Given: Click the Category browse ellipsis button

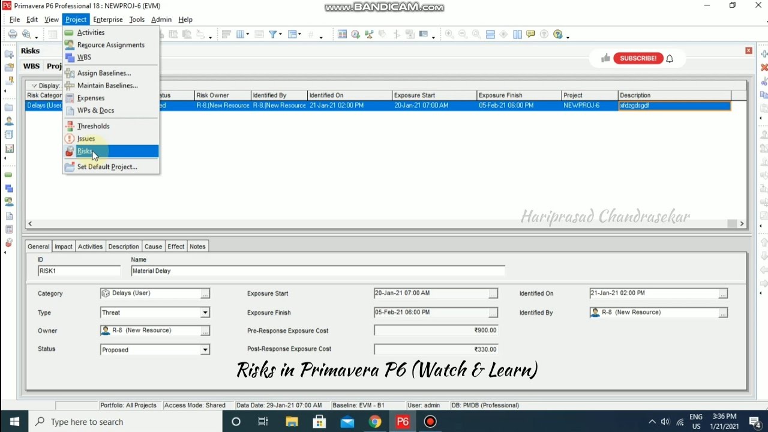Looking at the screenshot, I should pos(205,293).
